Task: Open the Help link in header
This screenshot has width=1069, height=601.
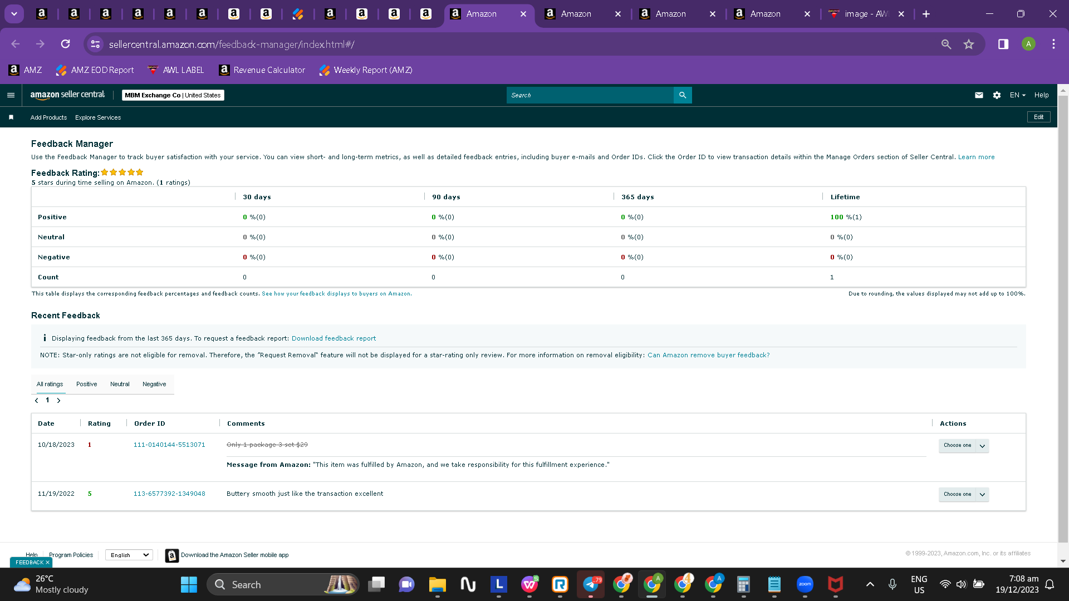Action: [x=1042, y=95]
